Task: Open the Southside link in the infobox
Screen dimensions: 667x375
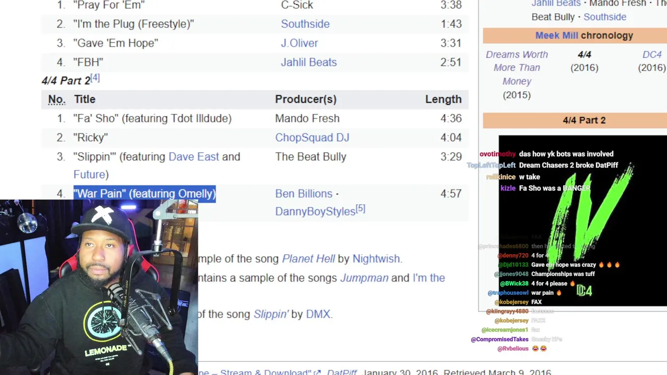Action: tap(604, 17)
